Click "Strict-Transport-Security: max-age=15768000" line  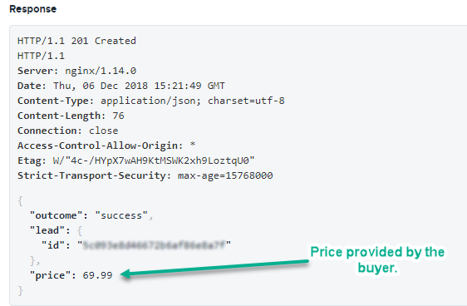[145, 175]
